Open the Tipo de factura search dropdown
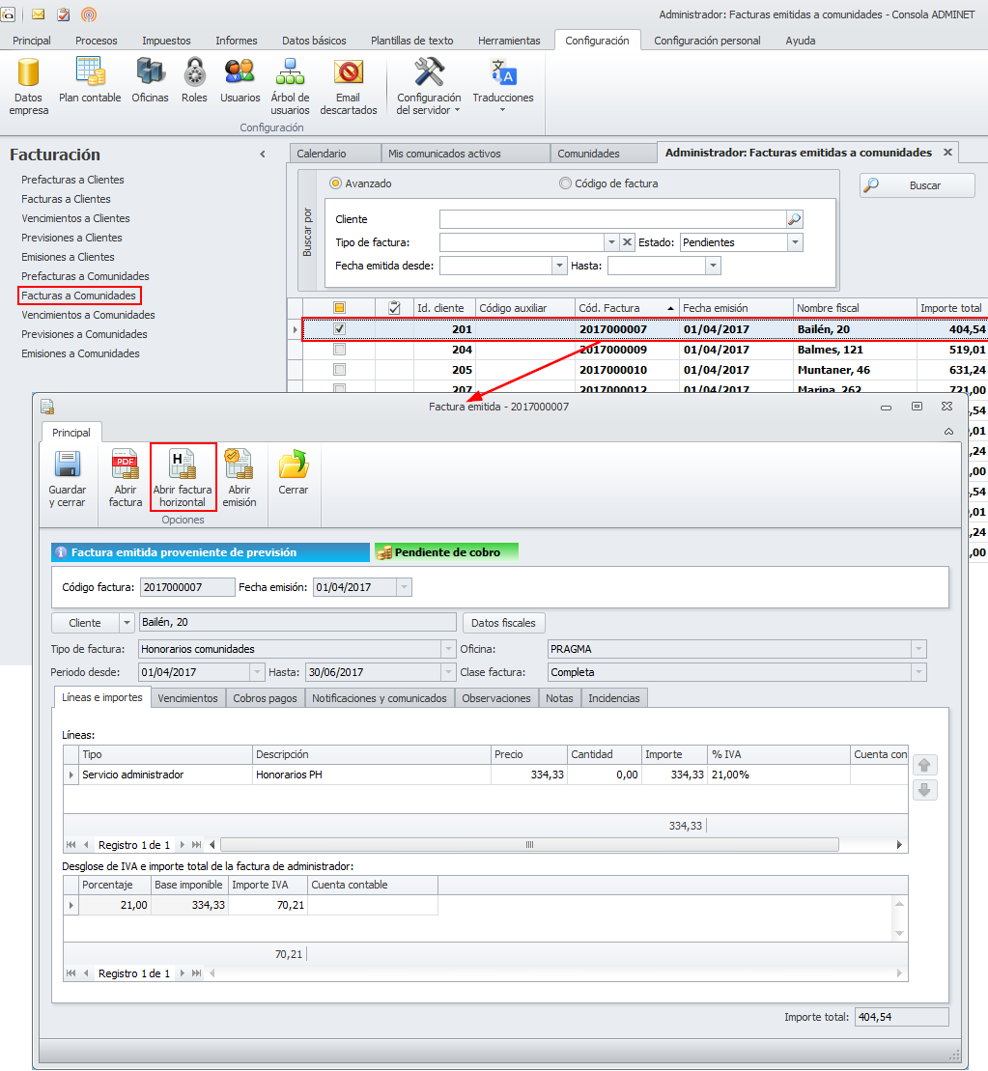This screenshot has width=988, height=1071. coord(611,242)
